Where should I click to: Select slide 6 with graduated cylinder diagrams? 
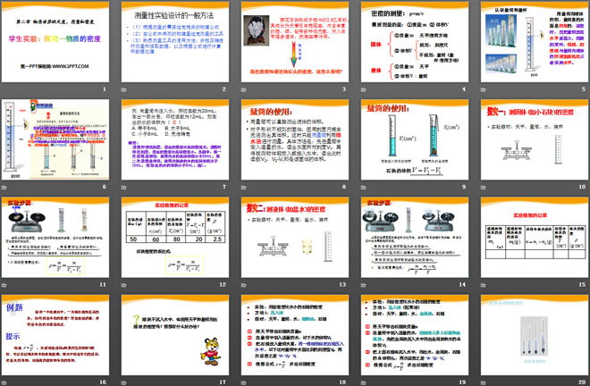(x=55, y=139)
